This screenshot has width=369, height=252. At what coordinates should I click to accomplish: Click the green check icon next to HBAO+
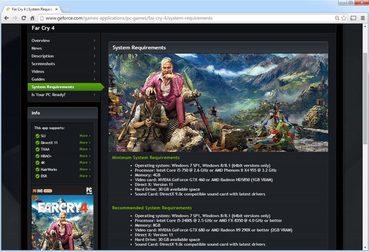point(37,156)
